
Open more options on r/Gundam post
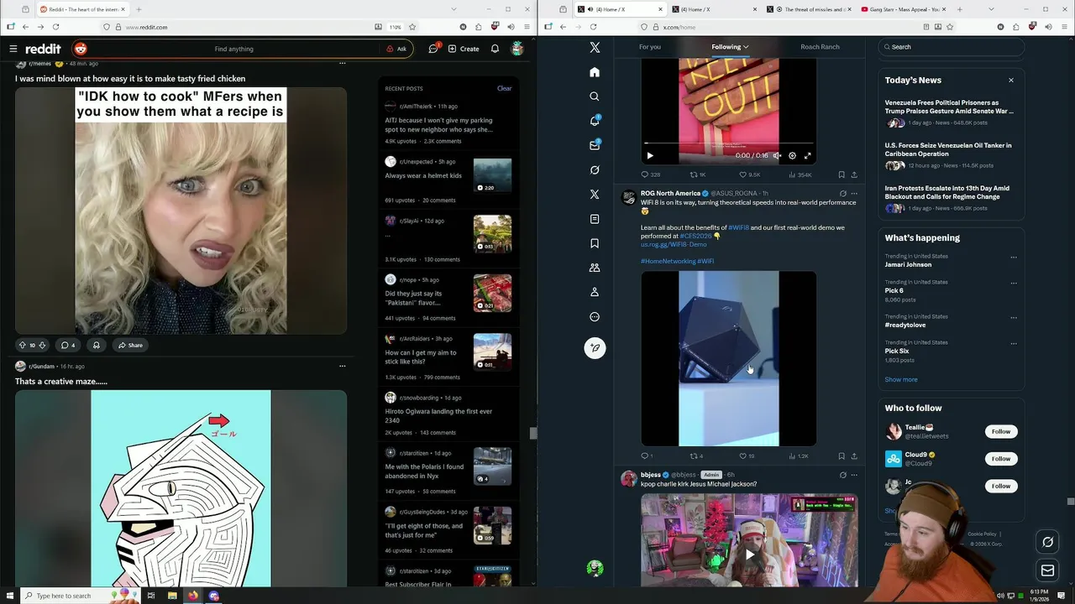tap(342, 367)
